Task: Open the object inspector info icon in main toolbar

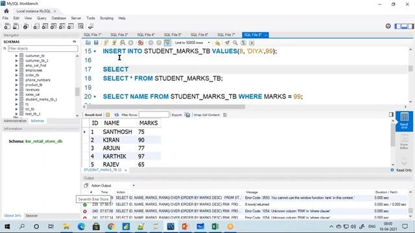Action: point(26,26)
